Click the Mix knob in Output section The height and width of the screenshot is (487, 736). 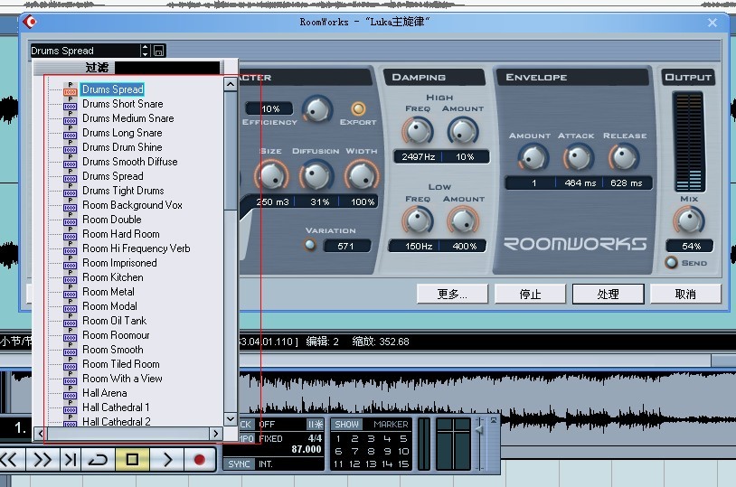(689, 220)
